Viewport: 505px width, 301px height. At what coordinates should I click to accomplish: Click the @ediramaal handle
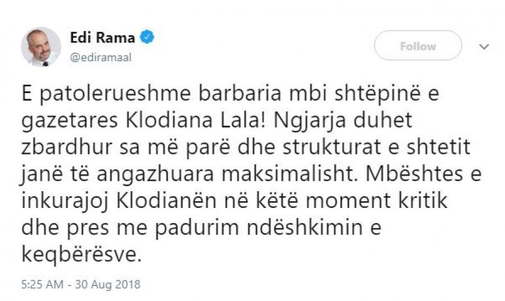click(100, 58)
